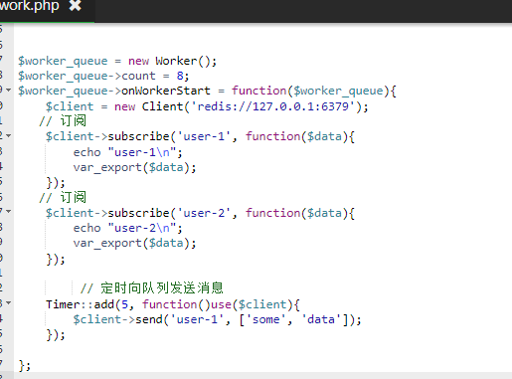Click the 'user-1' string in the send call

(x=198, y=319)
